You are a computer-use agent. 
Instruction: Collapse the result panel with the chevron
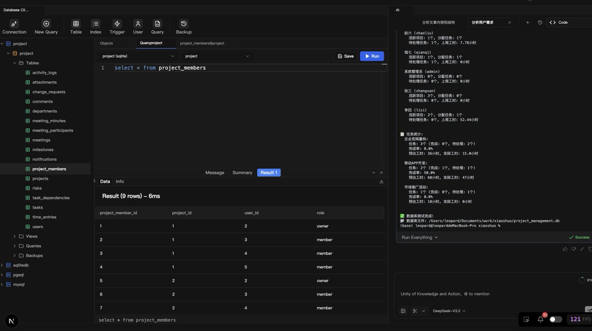pos(373,173)
